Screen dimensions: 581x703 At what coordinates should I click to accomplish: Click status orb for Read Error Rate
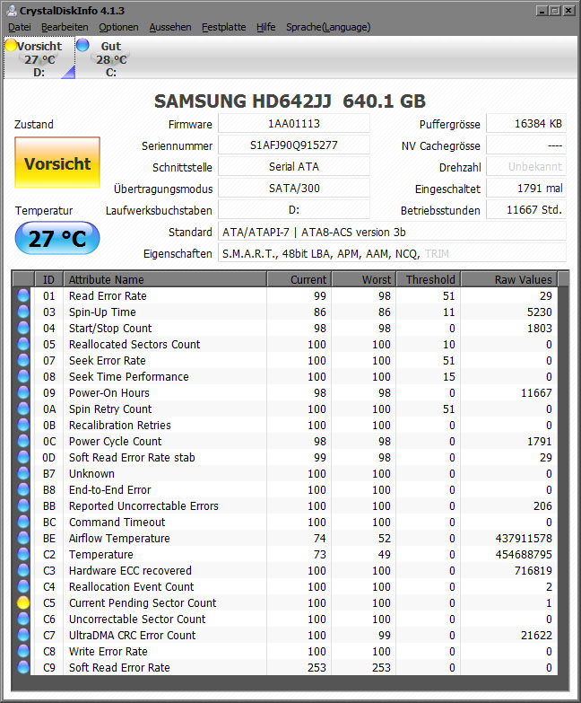(x=22, y=296)
